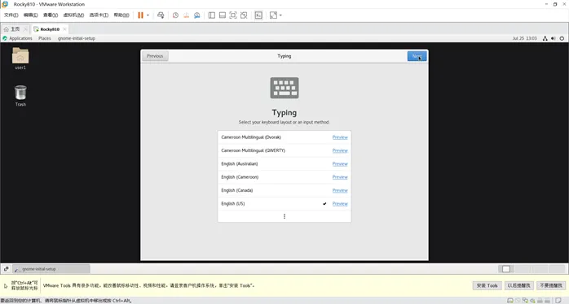Click the volume speaker icon in GNOME panel
569x304 pixels.
pyautogui.click(x=554, y=38)
